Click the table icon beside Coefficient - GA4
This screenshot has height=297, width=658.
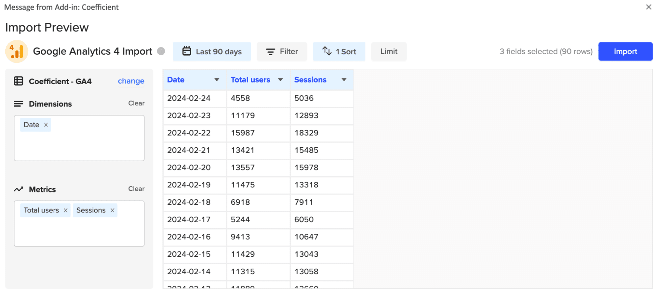18,81
